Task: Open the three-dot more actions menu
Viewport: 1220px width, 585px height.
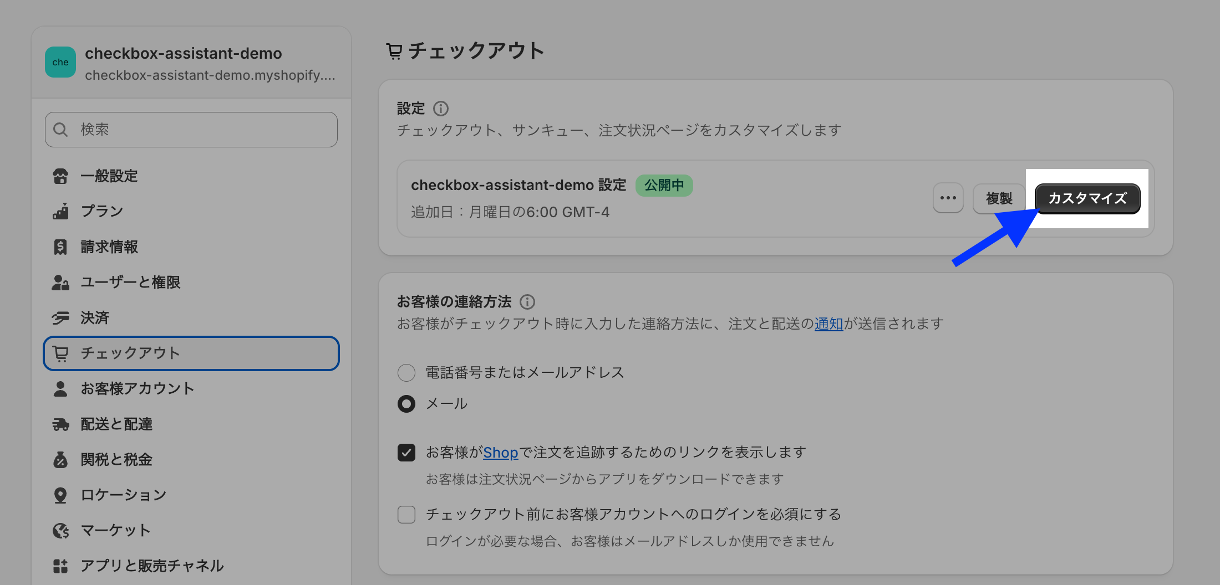Action: tap(948, 198)
